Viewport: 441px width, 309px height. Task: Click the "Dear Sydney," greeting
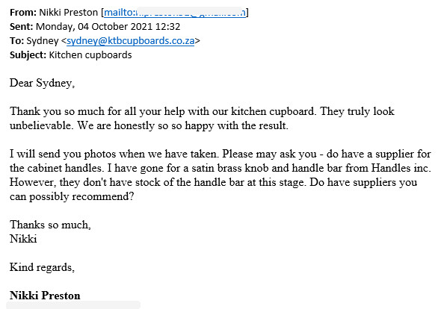coord(42,83)
